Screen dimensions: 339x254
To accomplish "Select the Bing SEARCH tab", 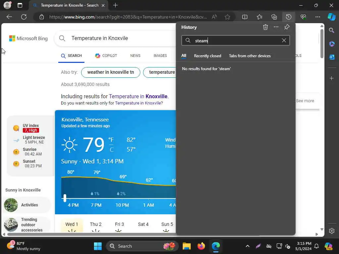I will point(72,56).
